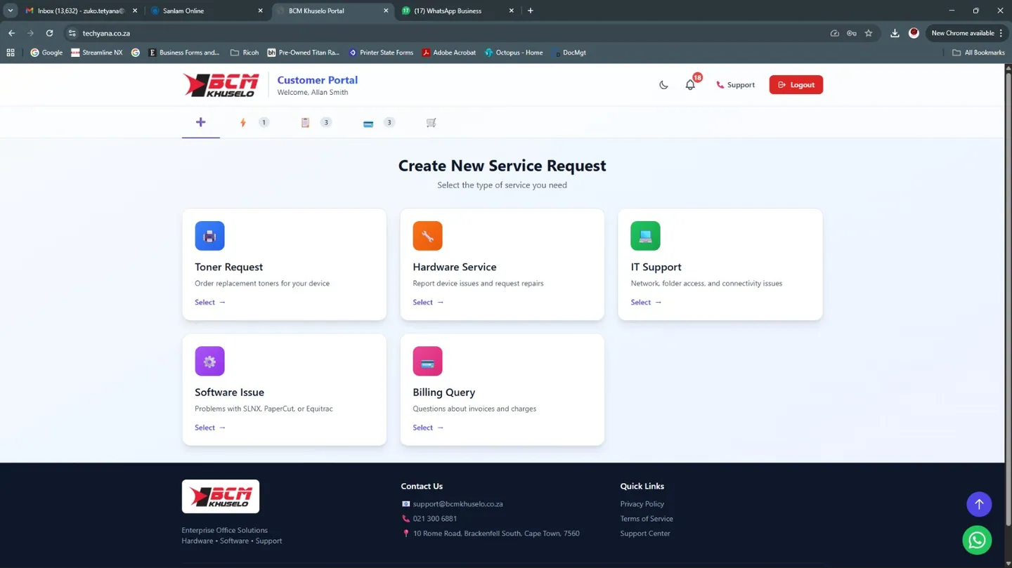Screen dimensions: 1012x568
Task: Log out using the red Logout button
Action: (x=796, y=85)
